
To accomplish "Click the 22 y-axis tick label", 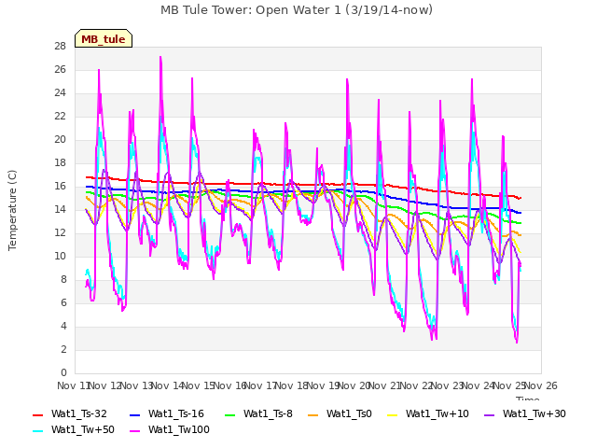I will 61,117.
